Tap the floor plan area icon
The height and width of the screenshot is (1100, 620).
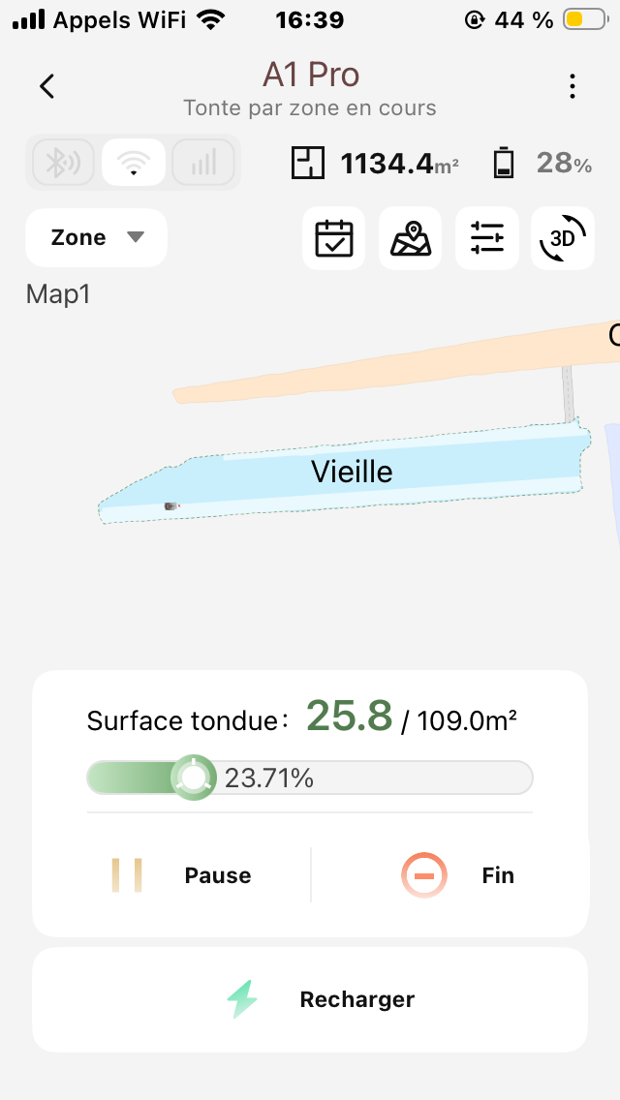pyautogui.click(x=308, y=163)
